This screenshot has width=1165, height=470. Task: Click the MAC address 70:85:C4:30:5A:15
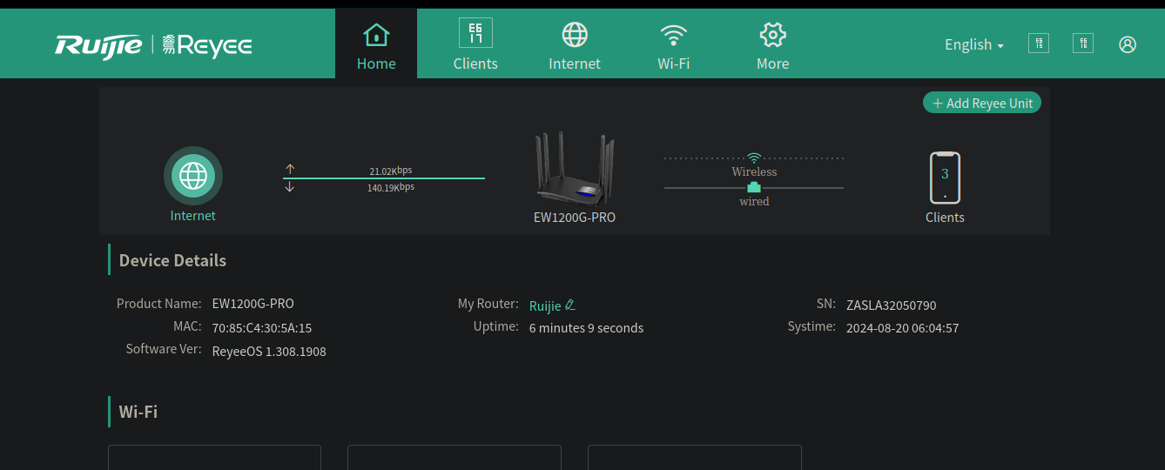click(262, 328)
